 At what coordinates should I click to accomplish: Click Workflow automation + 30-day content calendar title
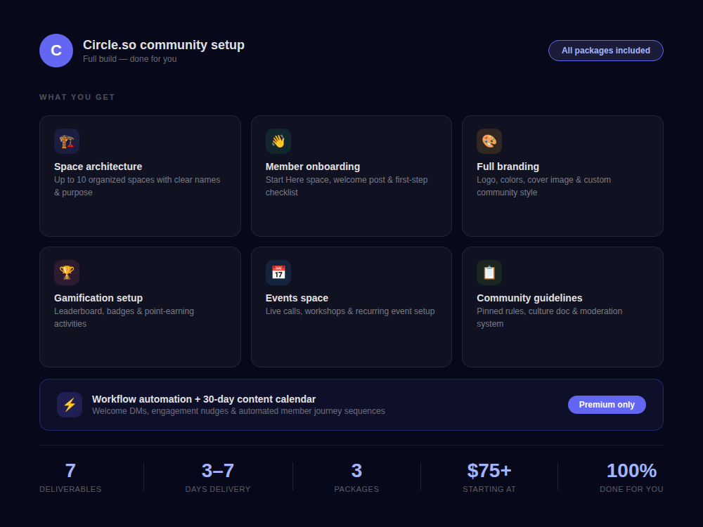[204, 399]
